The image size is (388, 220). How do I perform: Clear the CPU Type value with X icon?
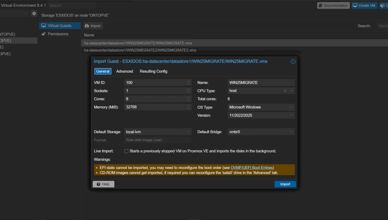[285, 91]
